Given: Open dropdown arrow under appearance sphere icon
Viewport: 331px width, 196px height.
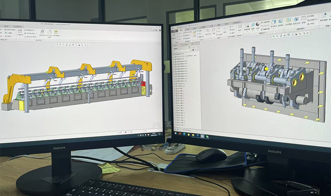Looking at the screenshot, I should [257, 29].
